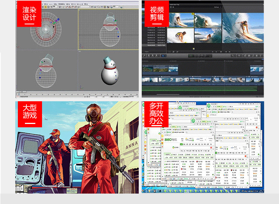Click the 360 logo of the top-right background browser
Image resolution: width=279 pixels, height=204 pixels.
tap(209, 106)
